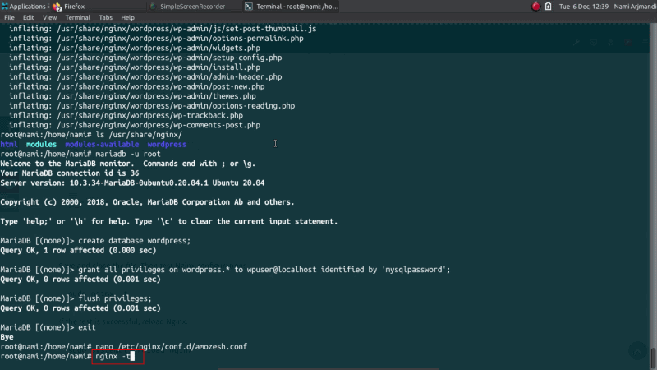The height and width of the screenshot is (370, 657).
Task: Click the 'grant all privileges' command line
Action: click(225, 270)
